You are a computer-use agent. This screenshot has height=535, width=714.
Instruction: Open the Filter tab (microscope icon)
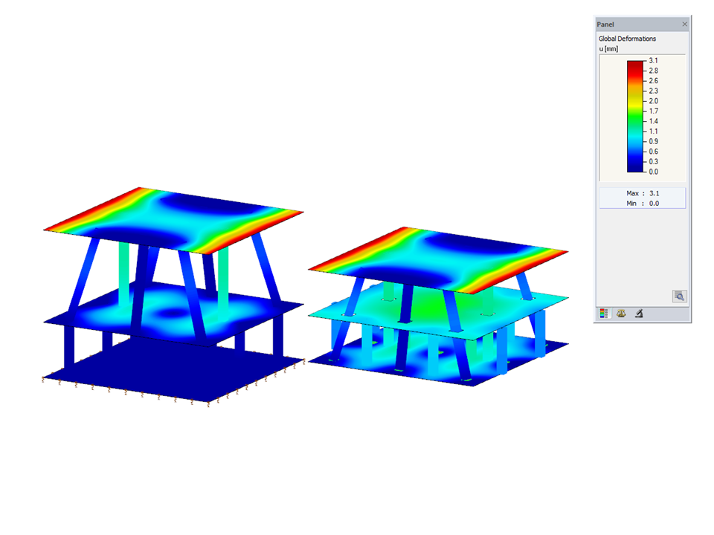[x=638, y=313]
